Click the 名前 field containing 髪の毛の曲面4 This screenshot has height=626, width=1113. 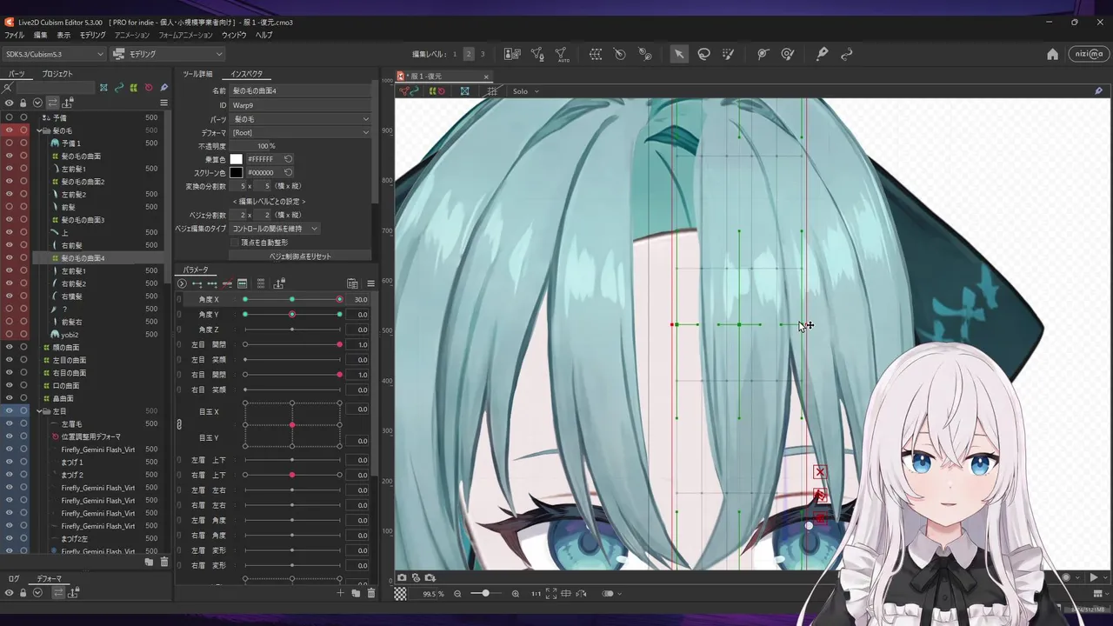coord(300,90)
